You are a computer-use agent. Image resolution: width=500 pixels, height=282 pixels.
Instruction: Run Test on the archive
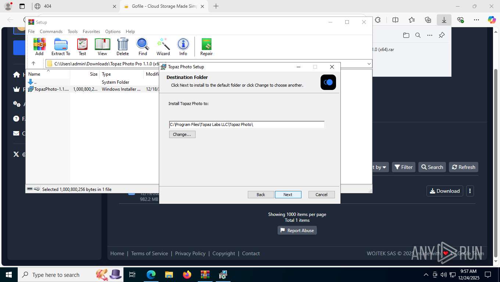pos(82,47)
